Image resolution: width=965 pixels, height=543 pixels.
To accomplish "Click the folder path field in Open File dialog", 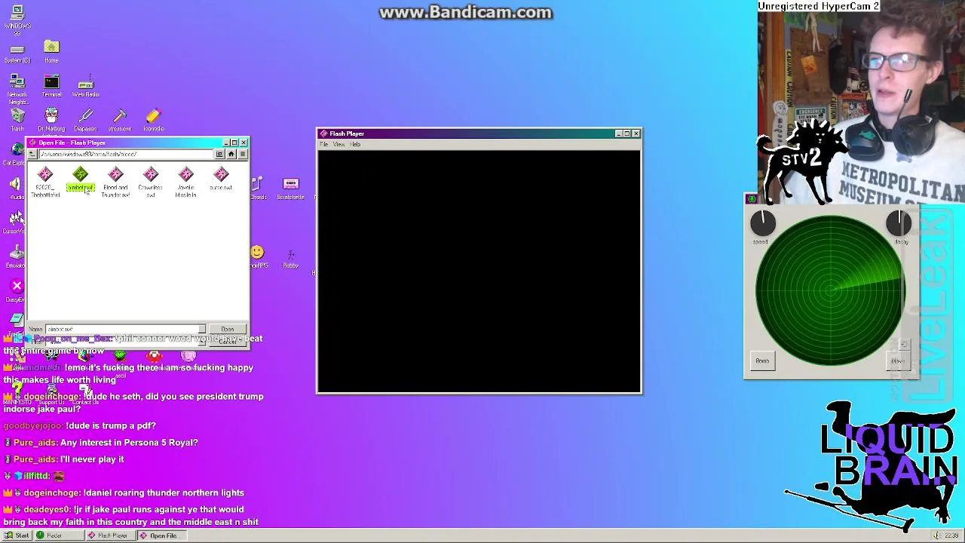I will 126,155.
